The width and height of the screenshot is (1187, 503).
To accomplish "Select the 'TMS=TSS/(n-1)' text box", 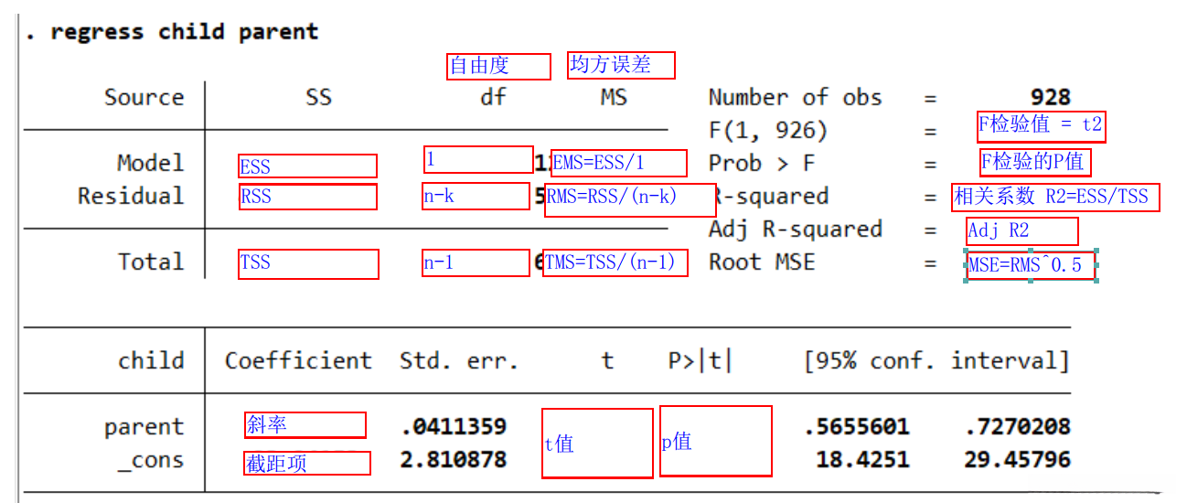I will [x=615, y=263].
